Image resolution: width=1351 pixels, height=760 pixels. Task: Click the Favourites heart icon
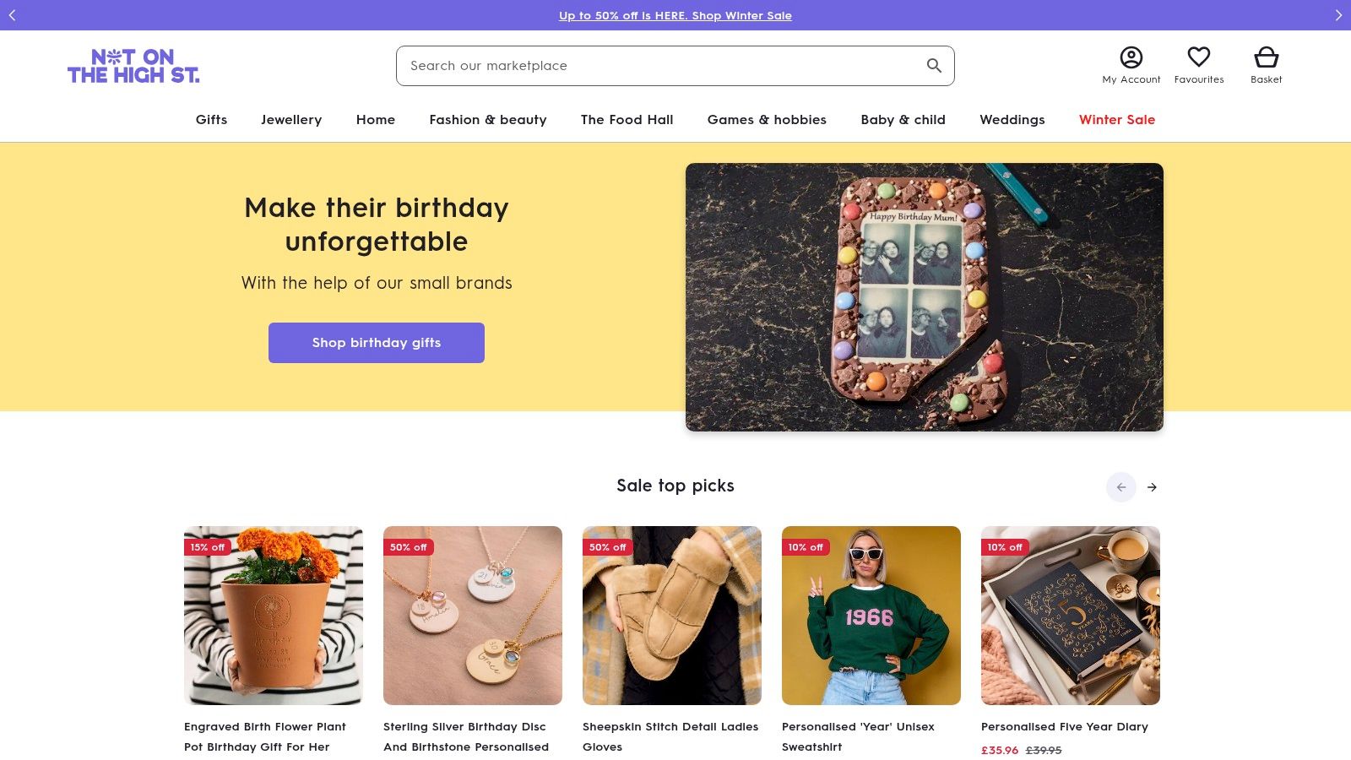pyautogui.click(x=1198, y=57)
